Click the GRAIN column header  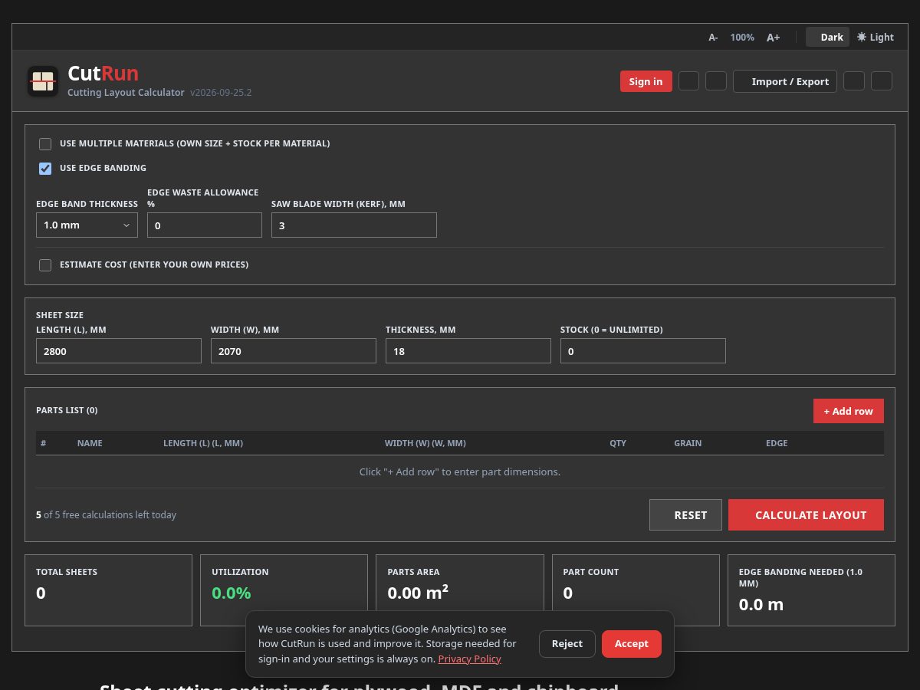coord(688,443)
